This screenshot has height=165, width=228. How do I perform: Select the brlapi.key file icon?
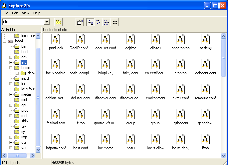click(106, 64)
